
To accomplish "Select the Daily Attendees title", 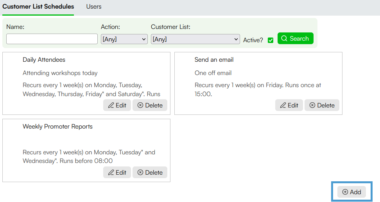I will (44, 59).
